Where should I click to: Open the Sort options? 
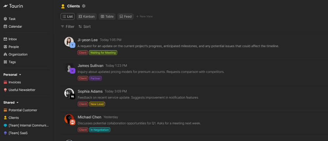point(85,27)
